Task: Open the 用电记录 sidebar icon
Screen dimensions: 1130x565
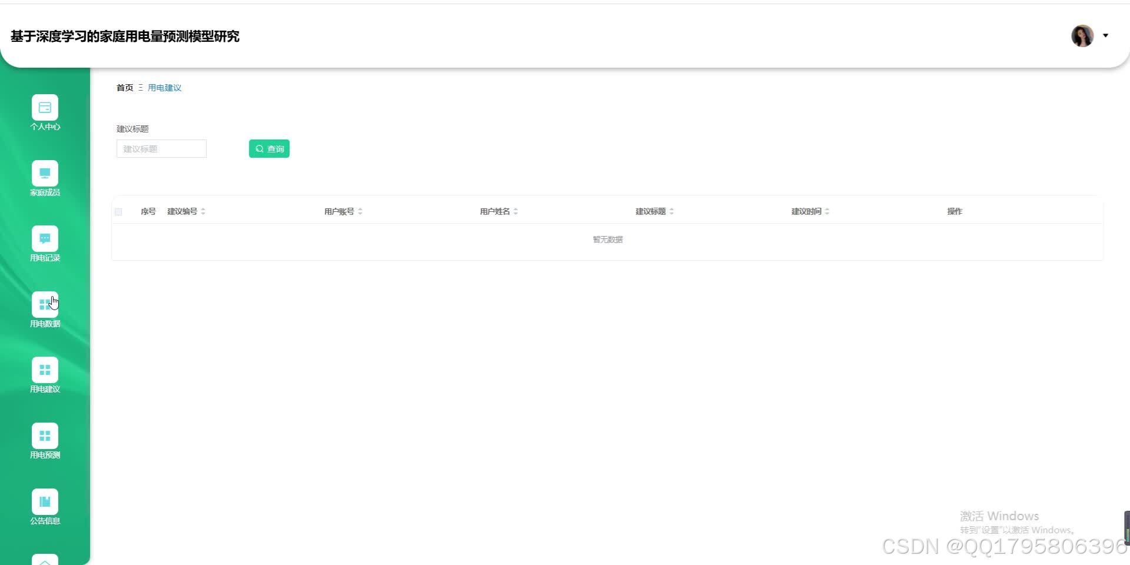Action: click(x=45, y=239)
